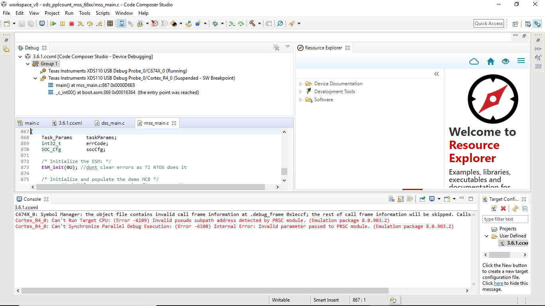Click the Assembly Step Over green icon

(241, 24)
